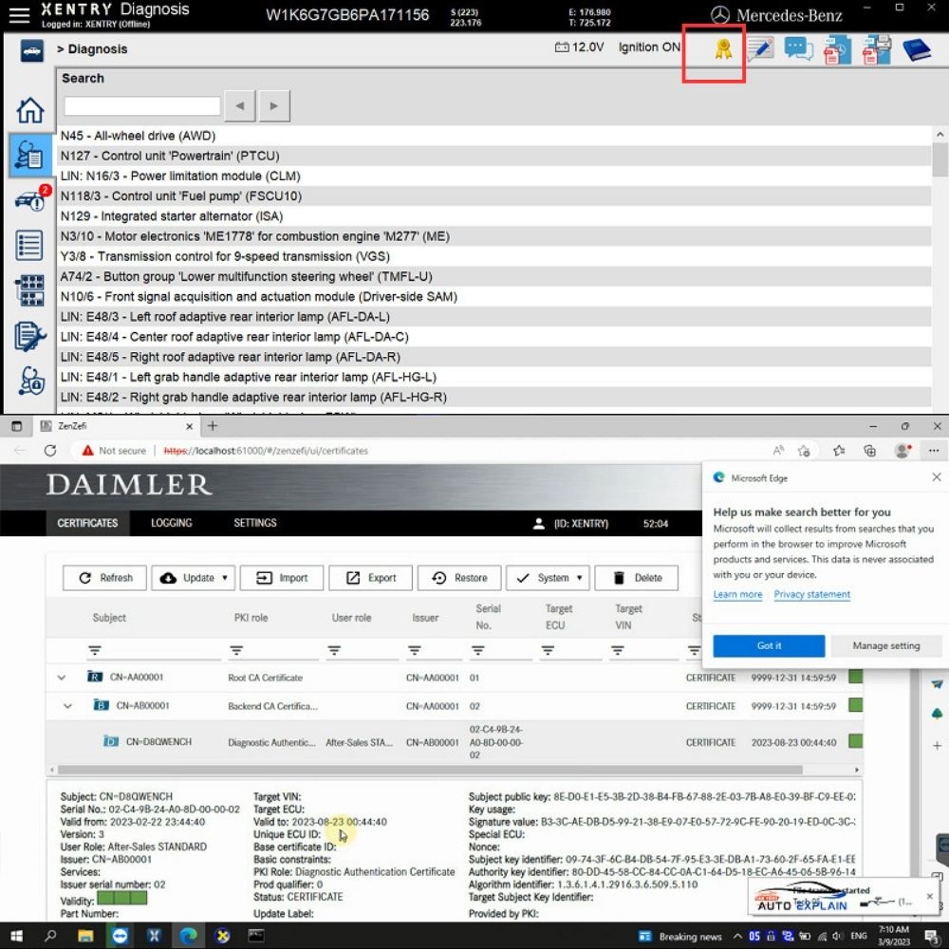This screenshot has height=949, width=949.
Task: Go to the Home screen in XENTRY sidebar
Action: point(29,110)
